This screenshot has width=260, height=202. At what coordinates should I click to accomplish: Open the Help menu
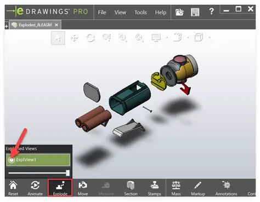161,13
